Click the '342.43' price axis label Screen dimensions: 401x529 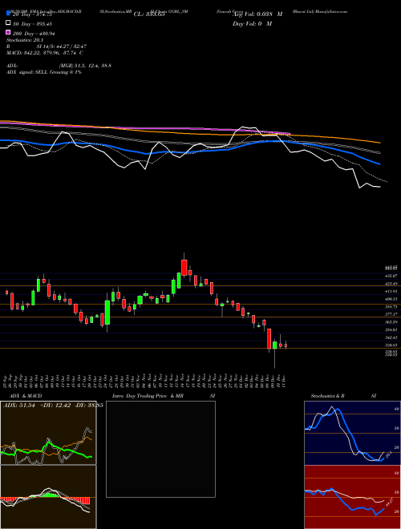click(391, 337)
